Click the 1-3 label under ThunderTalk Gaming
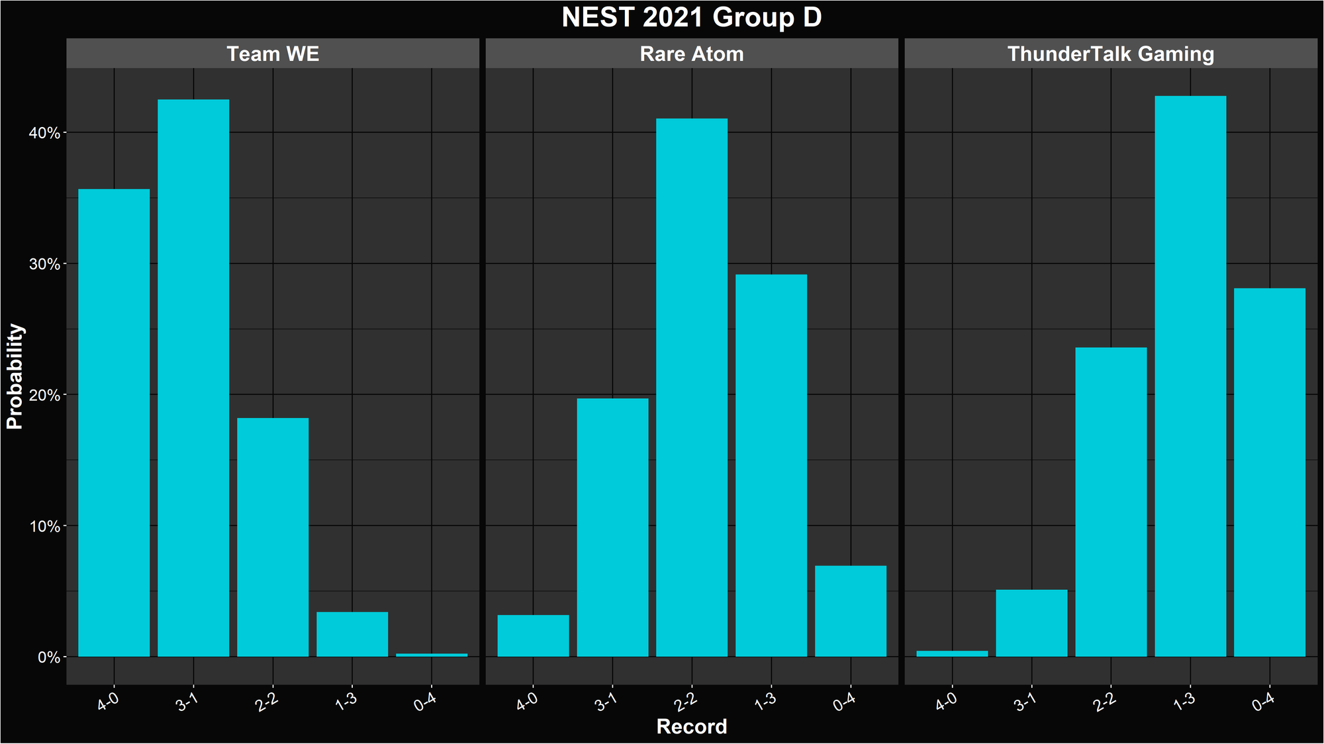The width and height of the screenshot is (1324, 744). [1185, 702]
